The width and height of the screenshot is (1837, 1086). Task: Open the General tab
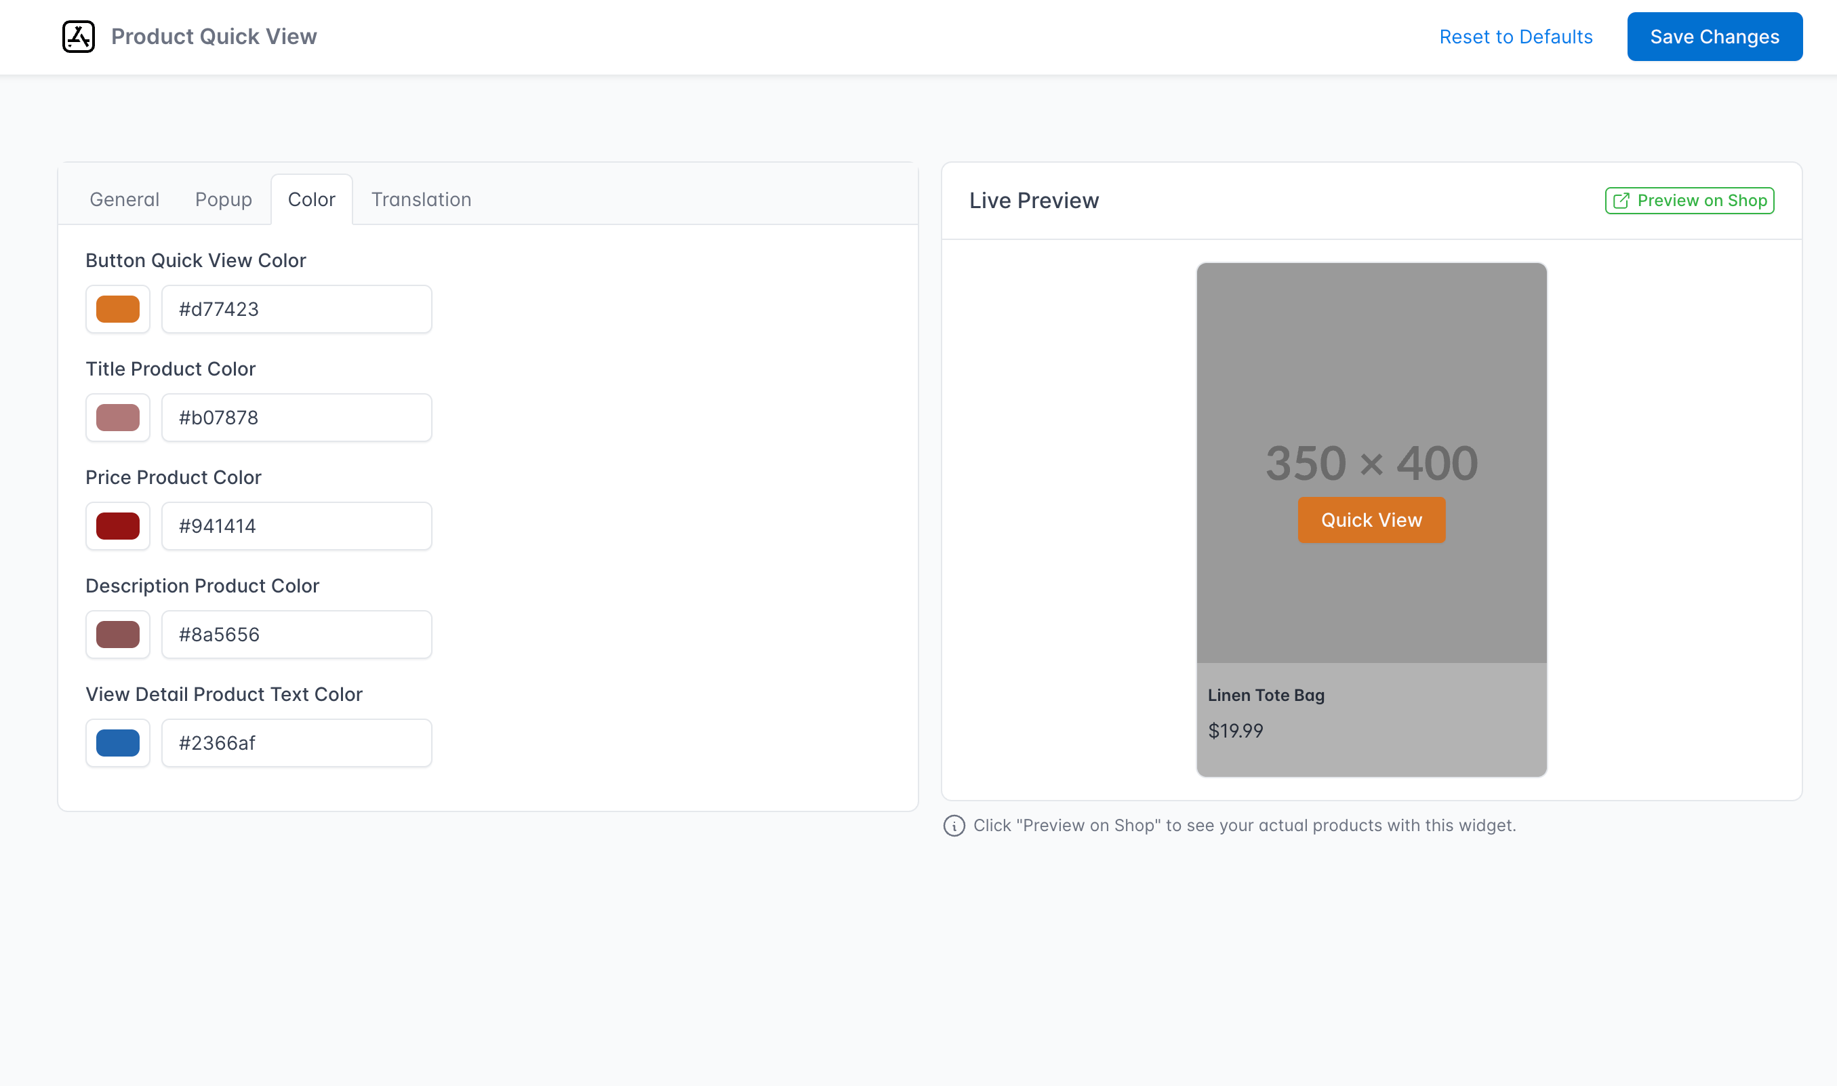pyautogui.click(x=124, y=199)
